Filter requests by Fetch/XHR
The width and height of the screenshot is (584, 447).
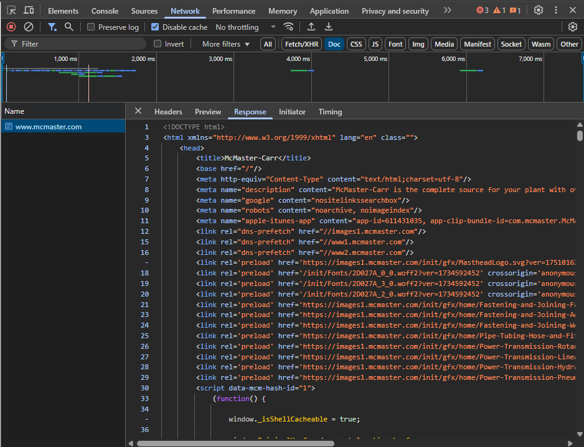(301, 44)
